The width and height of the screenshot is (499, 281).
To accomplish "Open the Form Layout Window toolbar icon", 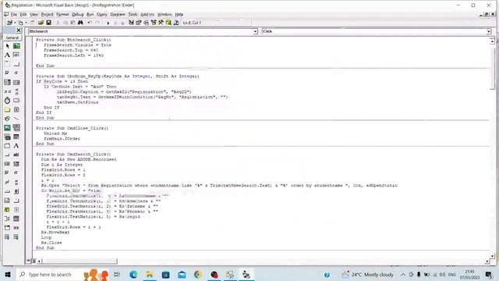I will tap(146, 23).
